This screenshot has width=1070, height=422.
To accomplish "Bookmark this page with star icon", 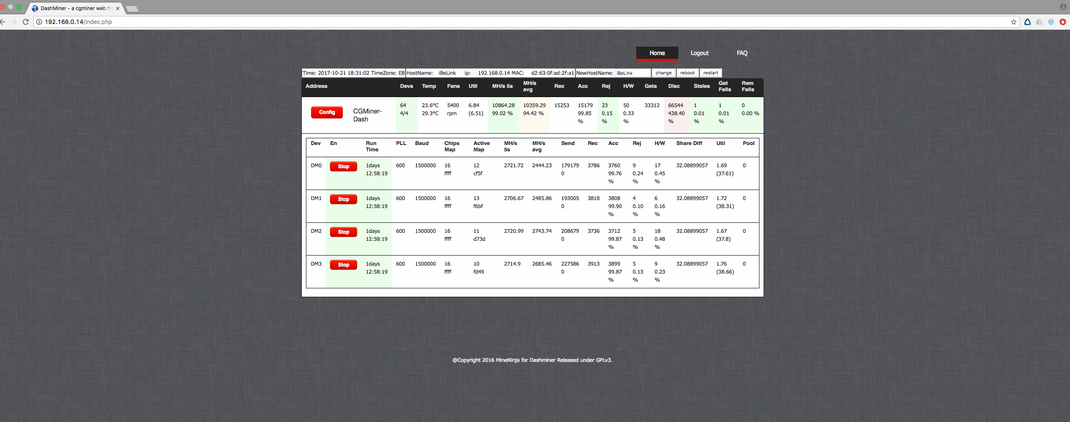I will pyautogui.click(x=1013, y=22).
